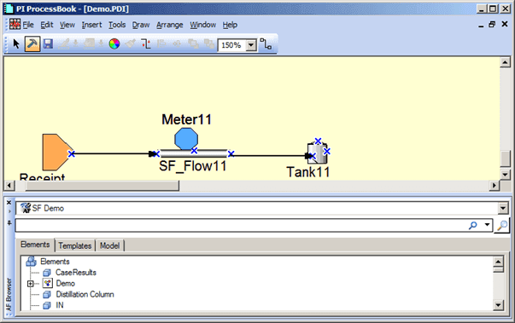Open the Window menu

coord(202,25)
